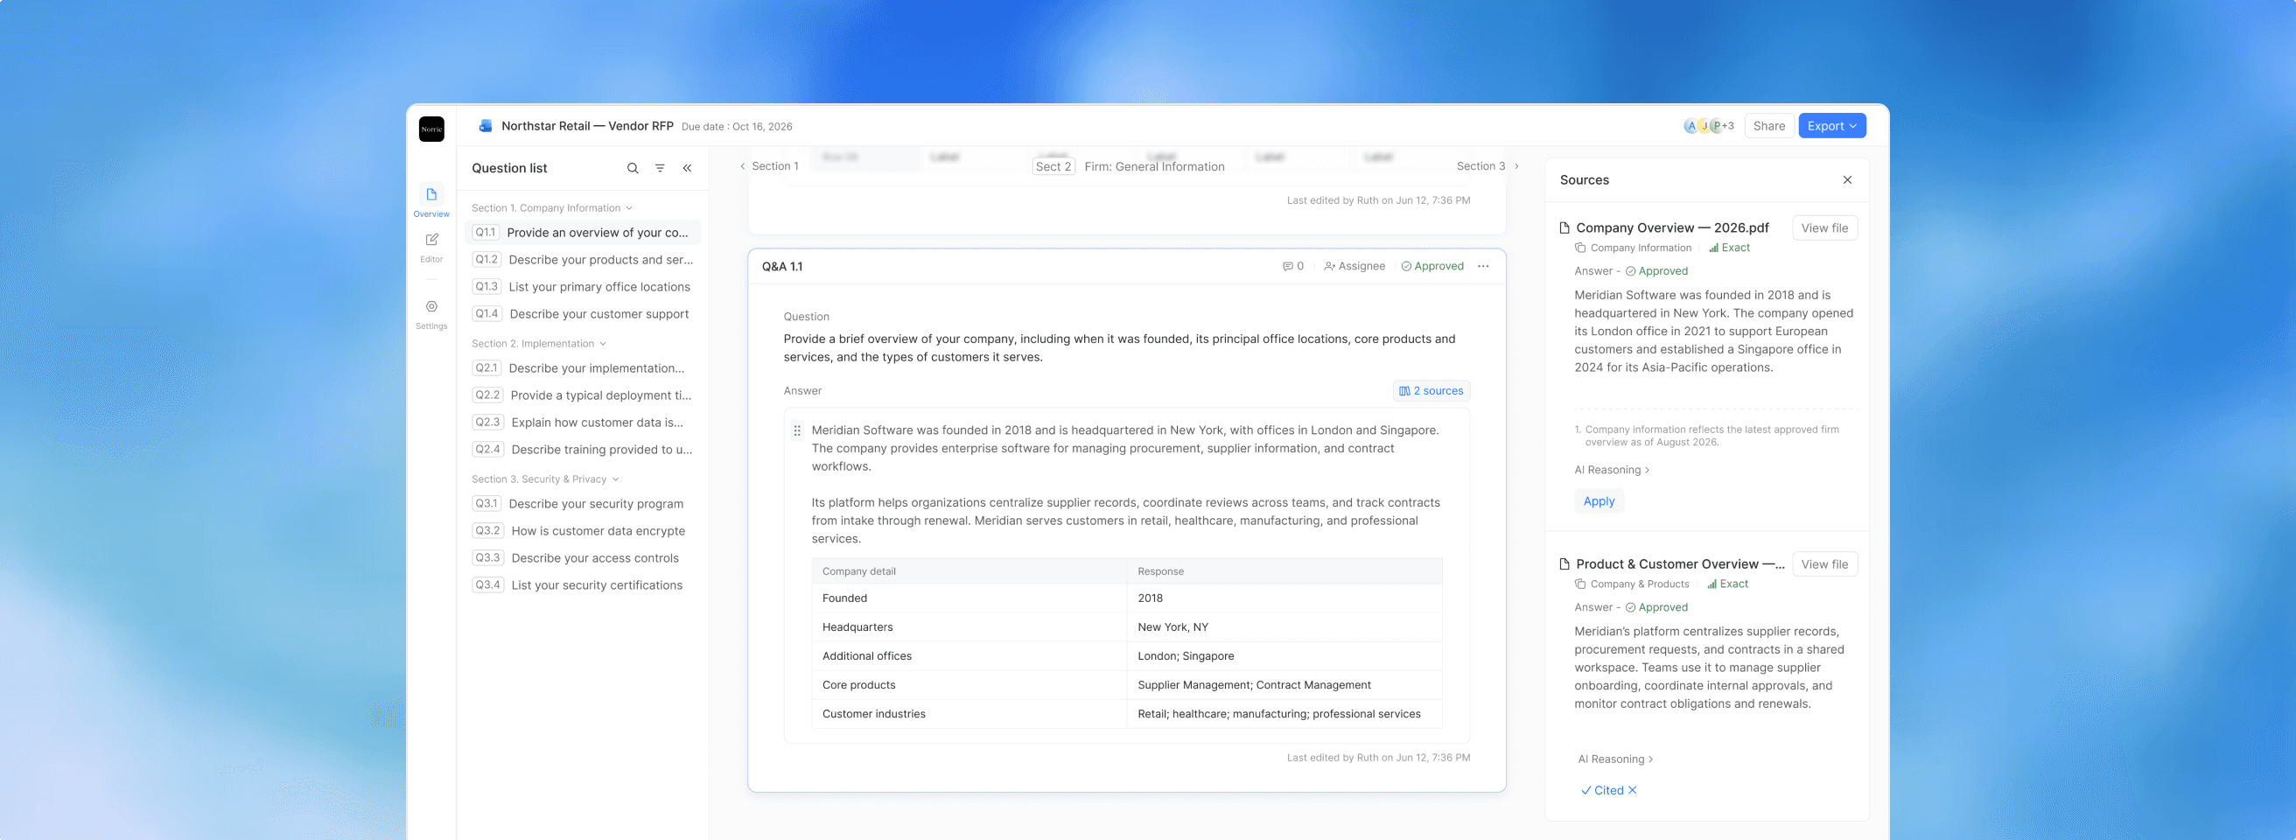Click the answer block drag handle

(x=797, y=430)
